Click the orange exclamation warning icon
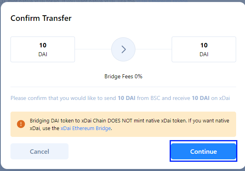The image size is (245, 171). click(x=21, y=124)
